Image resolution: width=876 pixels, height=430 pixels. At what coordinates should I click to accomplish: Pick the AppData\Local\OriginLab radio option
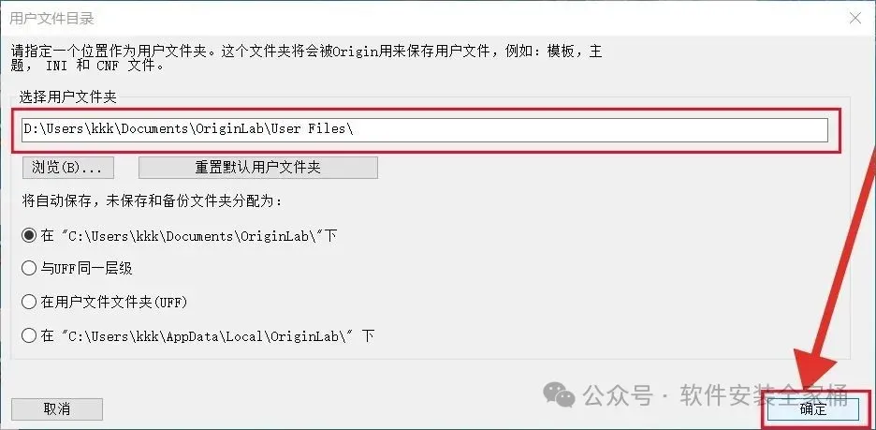(x=28, y=336)
